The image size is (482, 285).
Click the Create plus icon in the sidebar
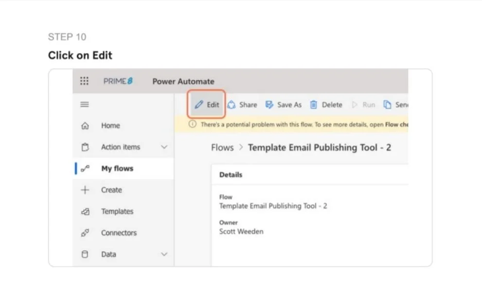pos(85,190)
